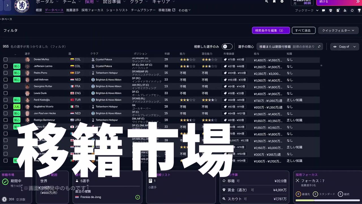
Task: Open the 移籍または期限付移籍 interest selector
Action: 290,47
